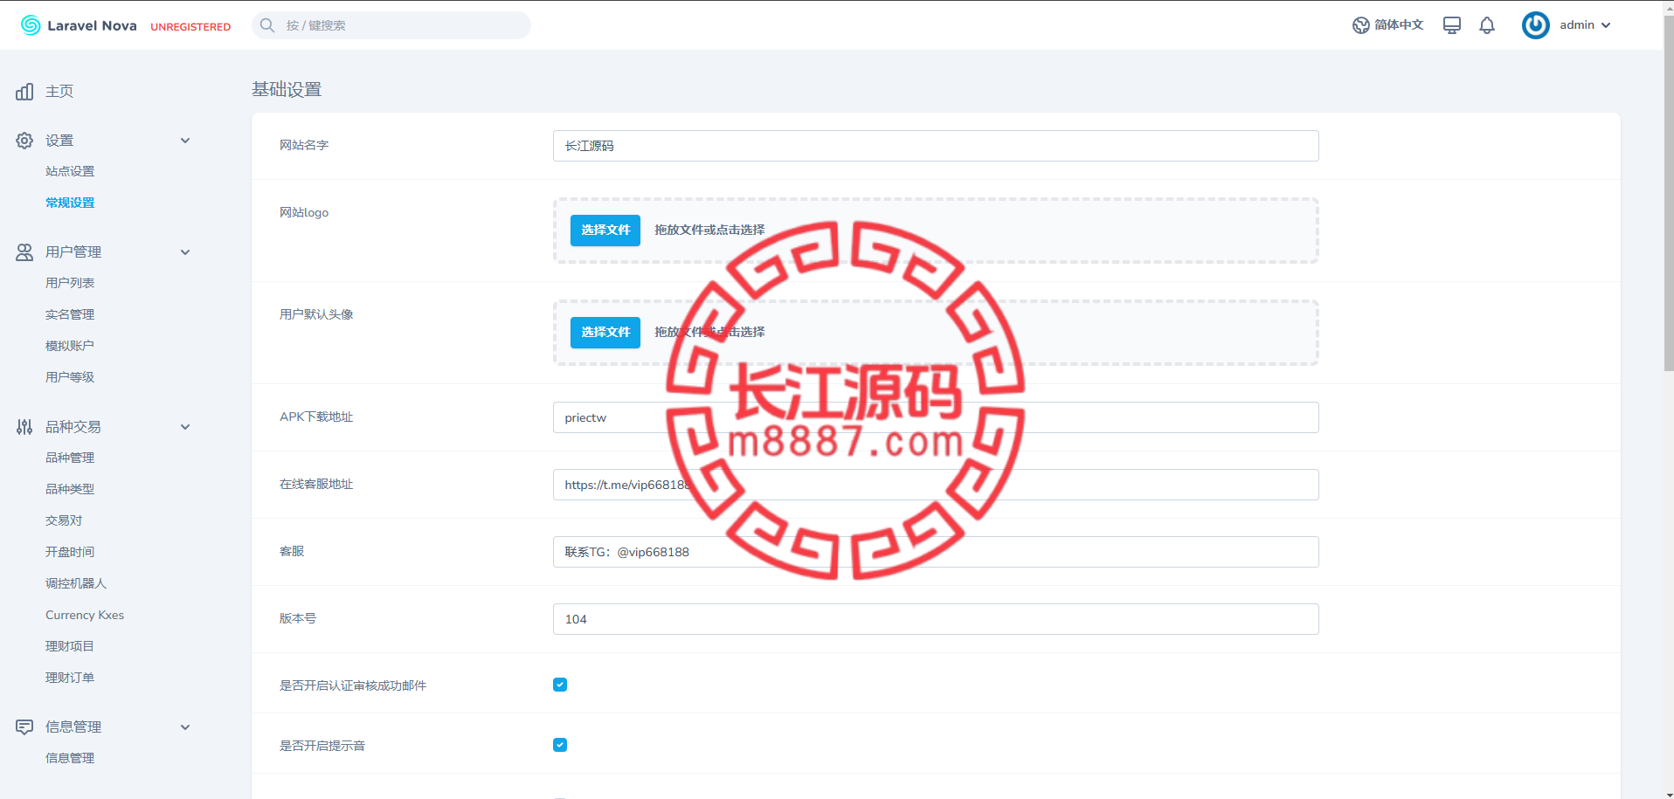Click the Laravel Nova logo
This screenshot has width=1674, height=799.
79,25
